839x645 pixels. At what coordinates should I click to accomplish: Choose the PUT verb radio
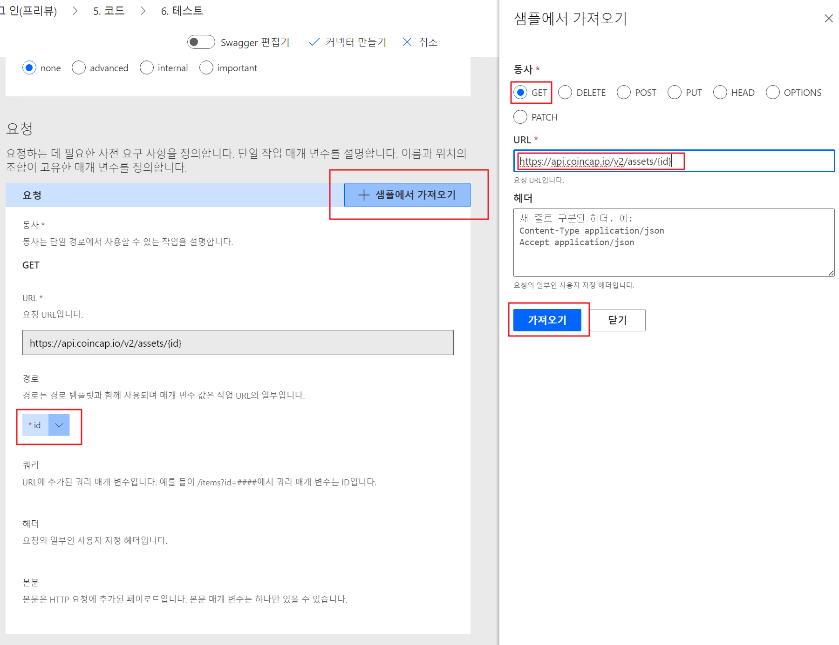[675, 92]
